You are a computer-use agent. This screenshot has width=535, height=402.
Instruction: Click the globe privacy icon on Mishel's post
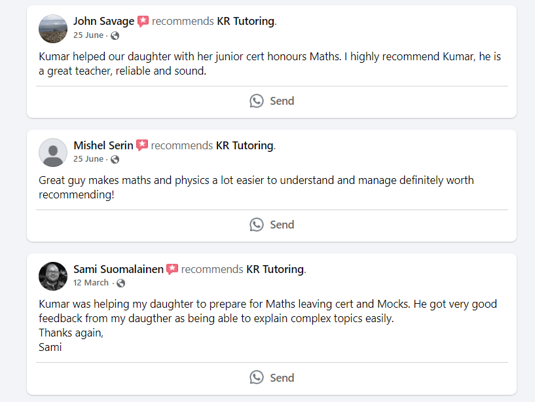click(x=115, y=159)
